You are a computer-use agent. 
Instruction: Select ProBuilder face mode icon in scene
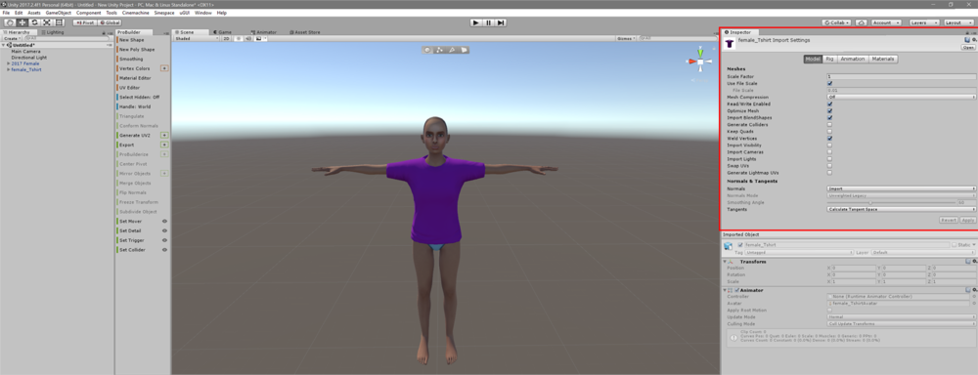[x=463, y=50]
